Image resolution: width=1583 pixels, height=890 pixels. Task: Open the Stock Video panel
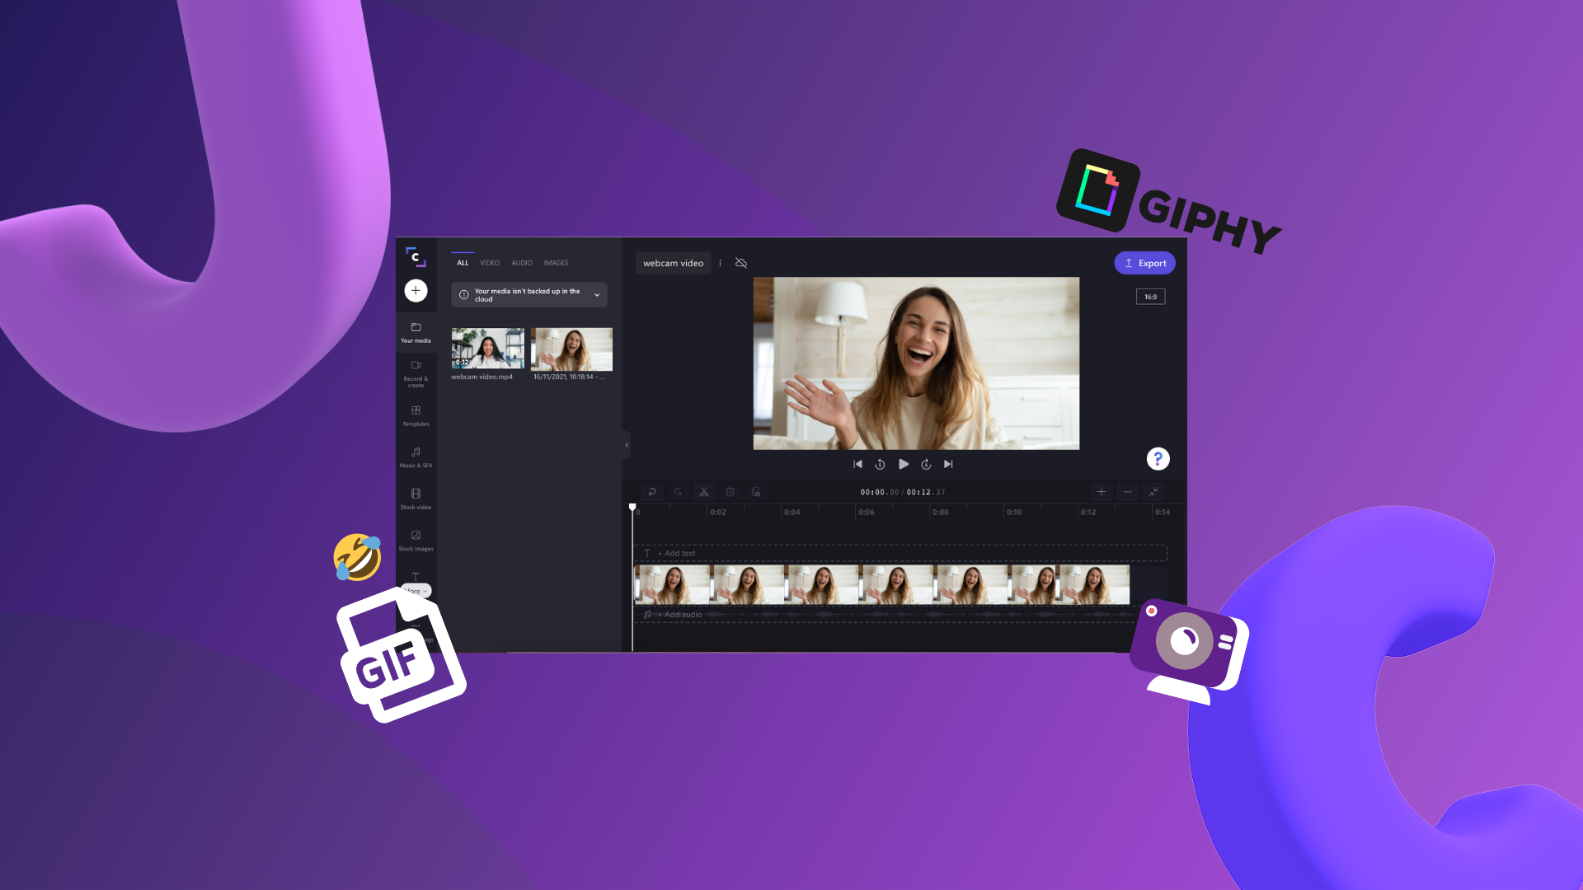[416, 499]
